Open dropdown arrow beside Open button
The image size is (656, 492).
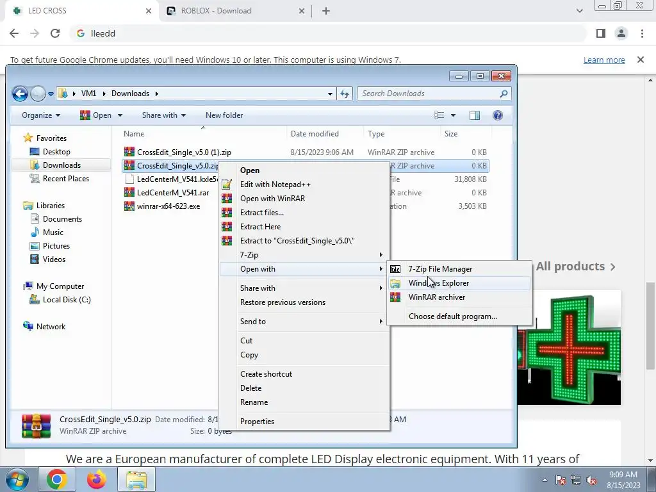click(120, 115)
